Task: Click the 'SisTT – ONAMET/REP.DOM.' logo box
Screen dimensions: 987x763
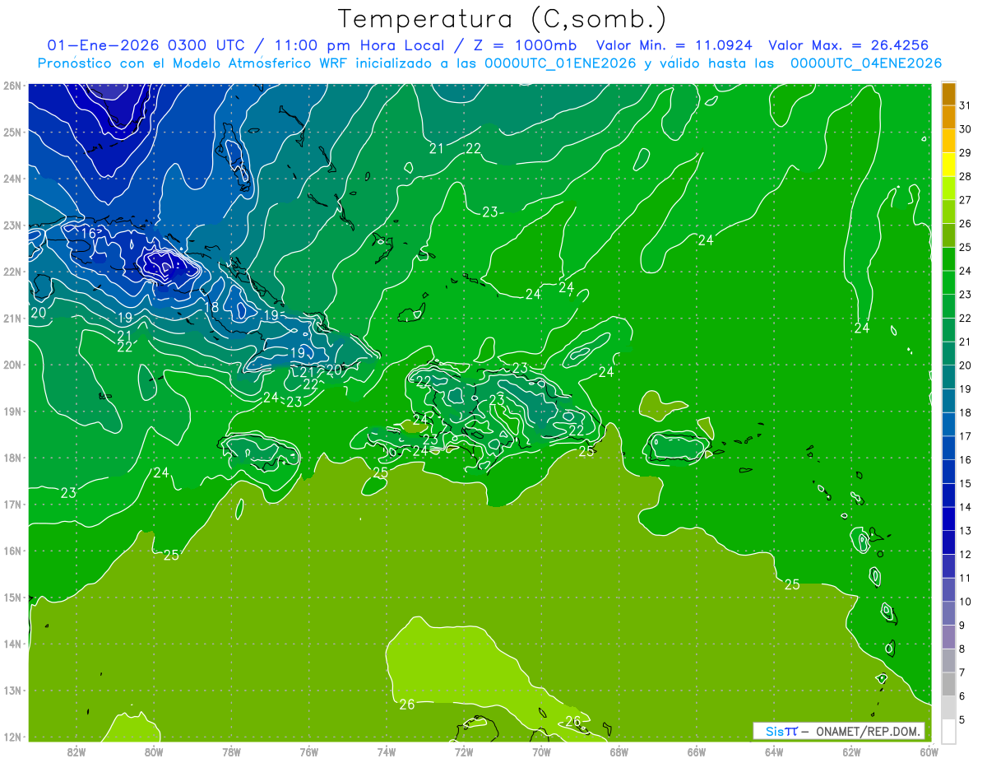Action: click(839, 731)
